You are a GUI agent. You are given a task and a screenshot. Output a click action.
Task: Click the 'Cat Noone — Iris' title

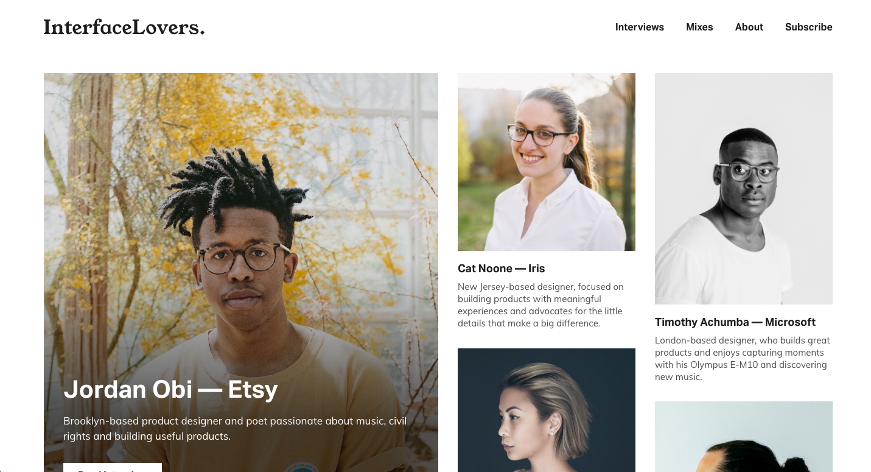click(501, 269)
